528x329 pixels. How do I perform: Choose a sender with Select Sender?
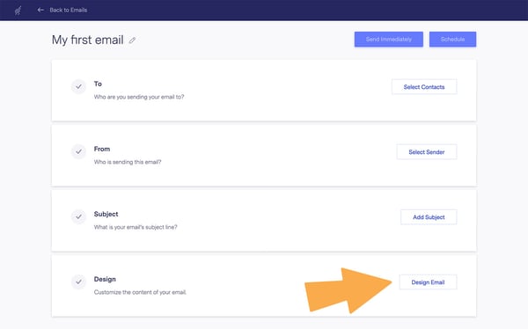click(x=427, y=152)
